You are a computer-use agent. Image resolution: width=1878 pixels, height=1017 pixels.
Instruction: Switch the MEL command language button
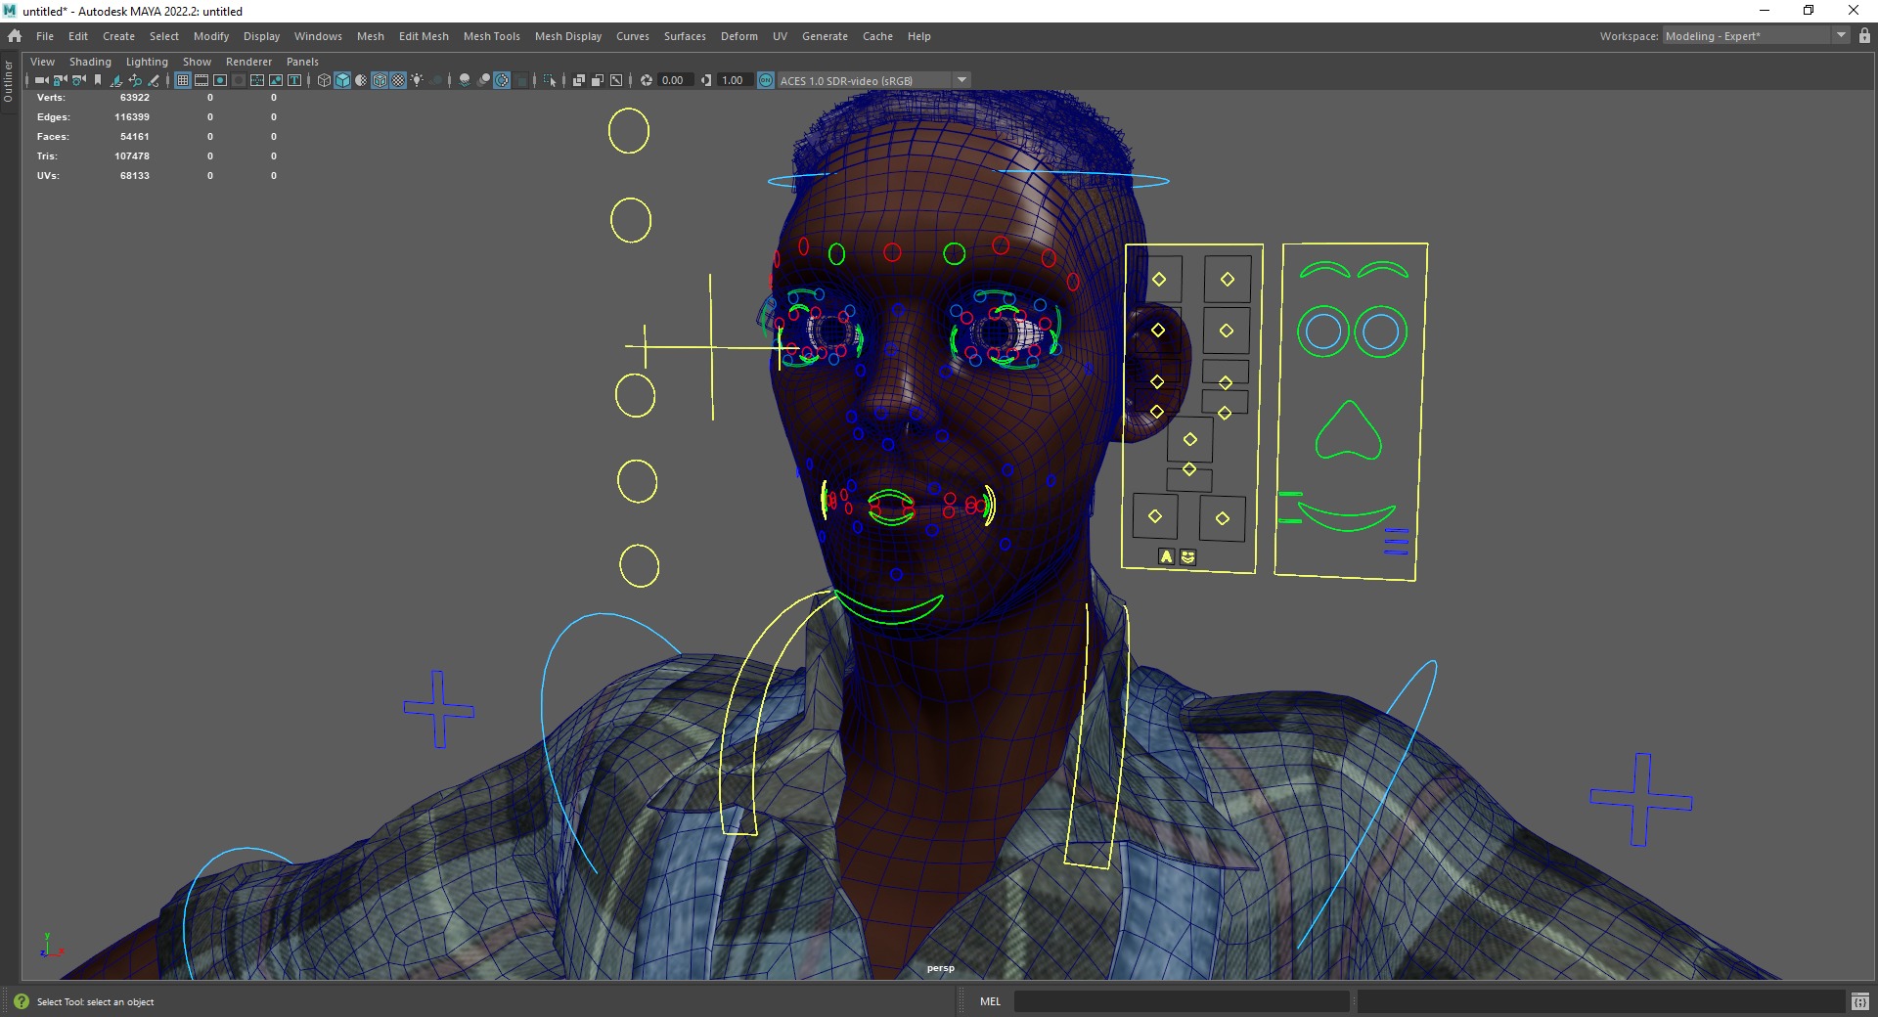coord(990,1001)
